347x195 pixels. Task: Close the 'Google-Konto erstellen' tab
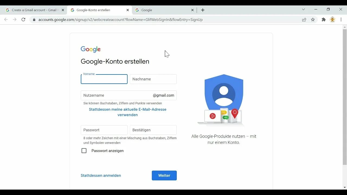pyautogui.click(x=128, y=10)
